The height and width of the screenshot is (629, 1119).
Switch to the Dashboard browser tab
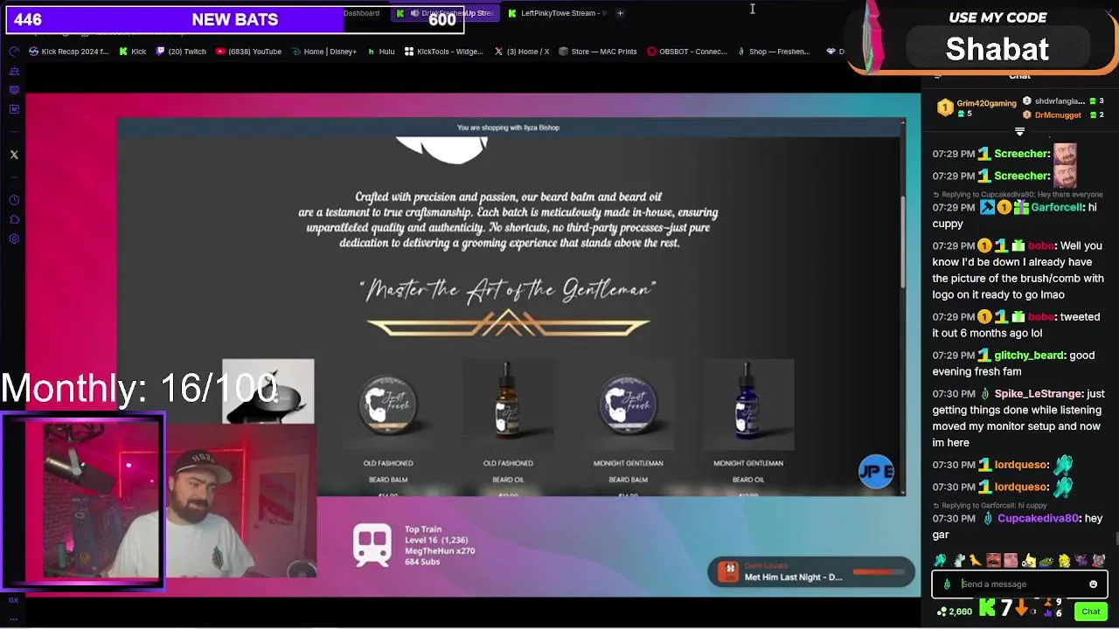(361, 13)
